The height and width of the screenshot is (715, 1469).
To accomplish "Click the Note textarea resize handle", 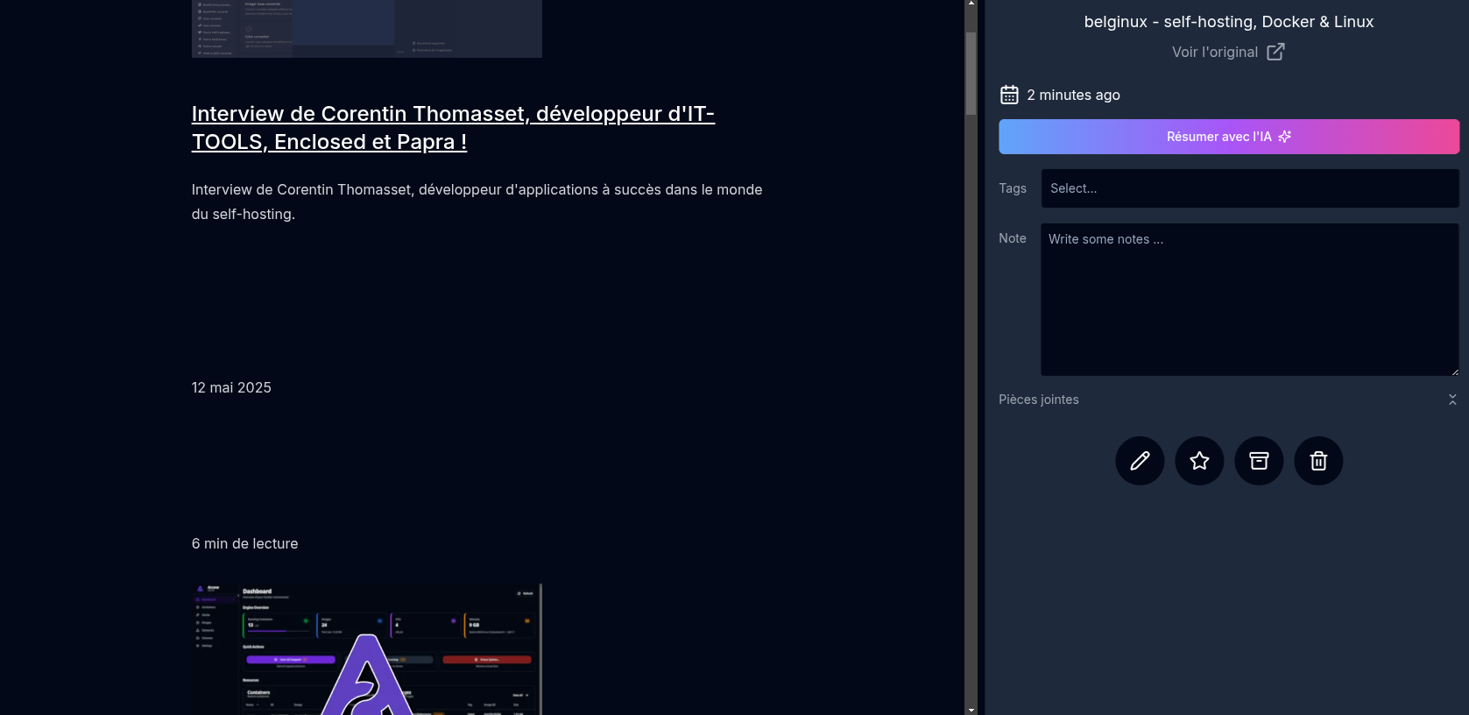I will (x=1454, y=372).
